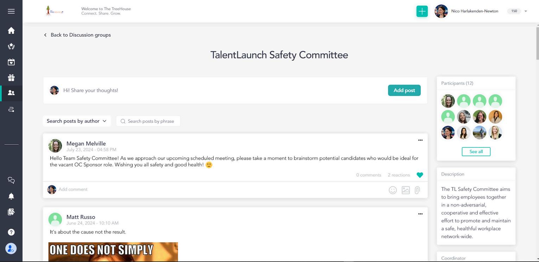This screenshot has height=262, width=539.
Task: Click the Matt Russo author name
Action: 81,217
